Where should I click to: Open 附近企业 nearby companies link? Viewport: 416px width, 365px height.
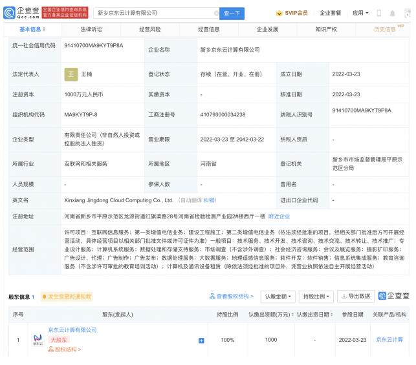(279, 216)
